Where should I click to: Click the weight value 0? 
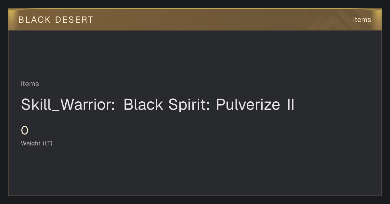pyautogui.click(x=25, y=131)
